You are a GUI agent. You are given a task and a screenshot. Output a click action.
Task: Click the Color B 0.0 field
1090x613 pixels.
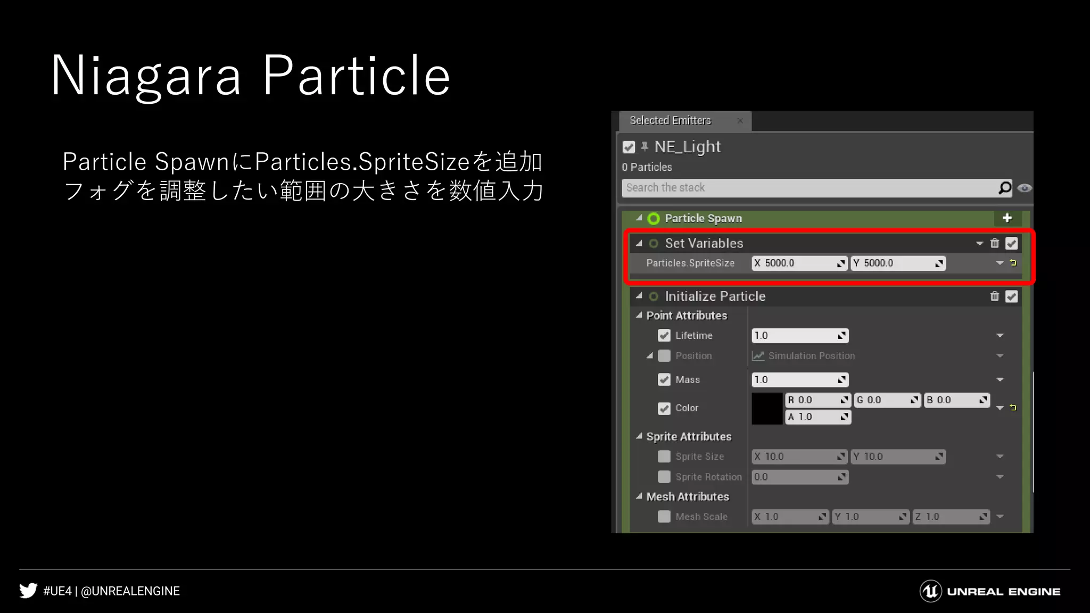[956, 400]
